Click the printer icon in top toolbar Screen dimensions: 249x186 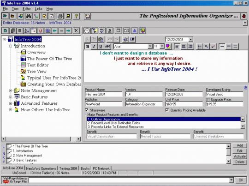(x=60, y=16)
